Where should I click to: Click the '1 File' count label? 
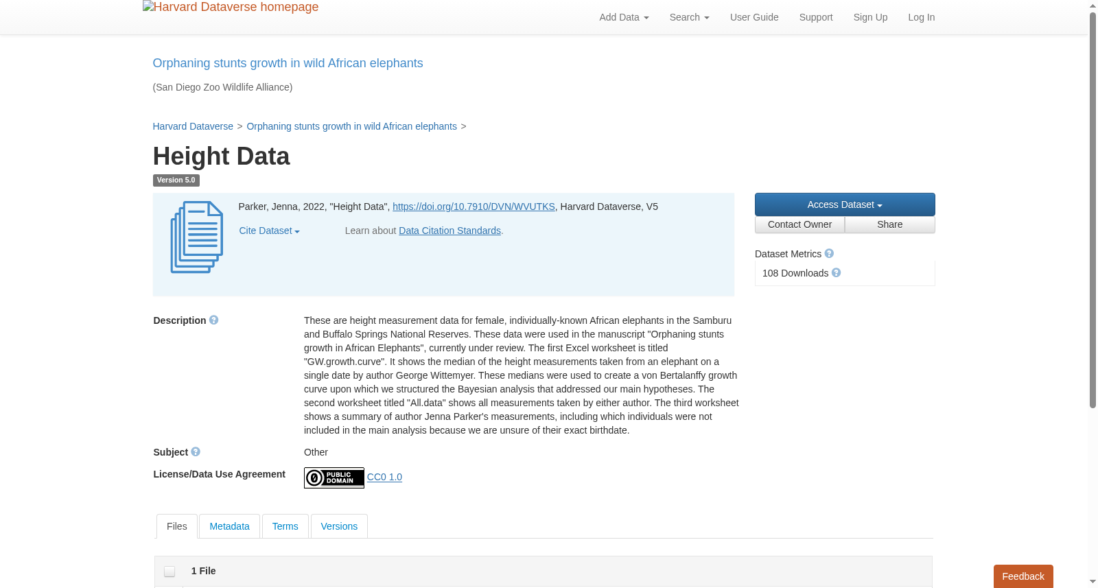point(204,571)
